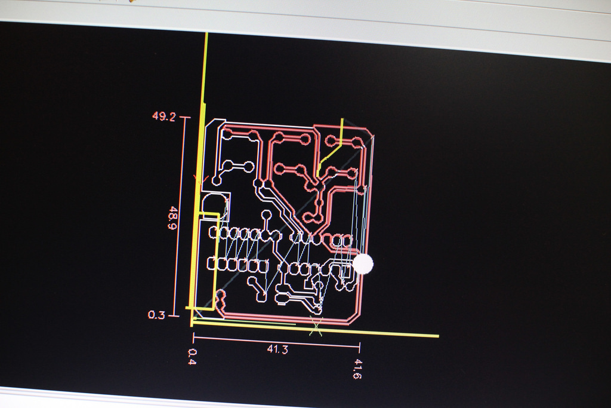Select the 41.3 horizontal dimension label

[277, 349]
